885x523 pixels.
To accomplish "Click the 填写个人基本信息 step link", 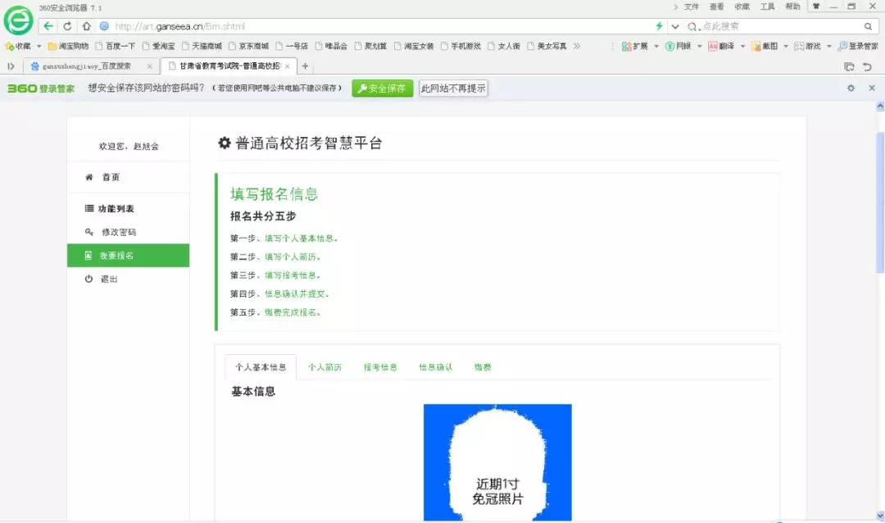I will coord(302,239).
